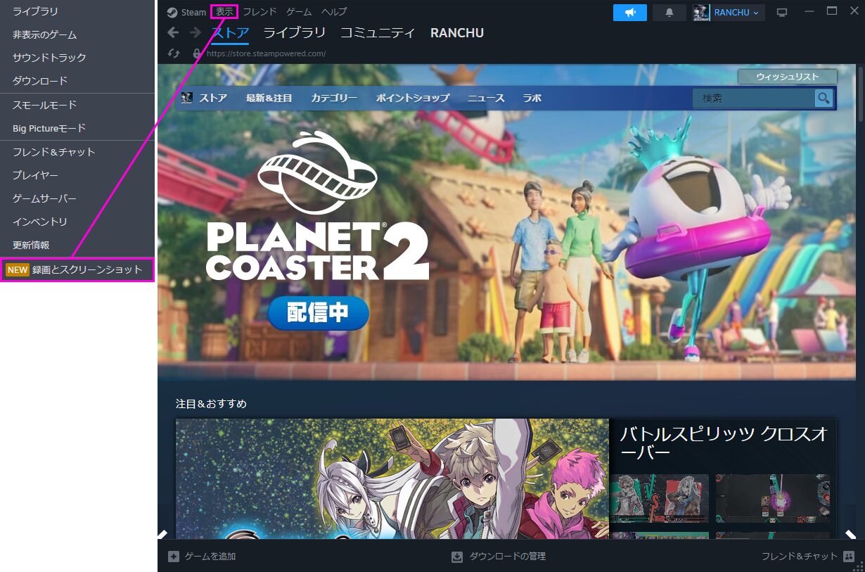Image resolution: width=865 pixels, height=572 pixels.
Task: Click the Friends & Chat icon at bottom right
Action: point(849,557)
